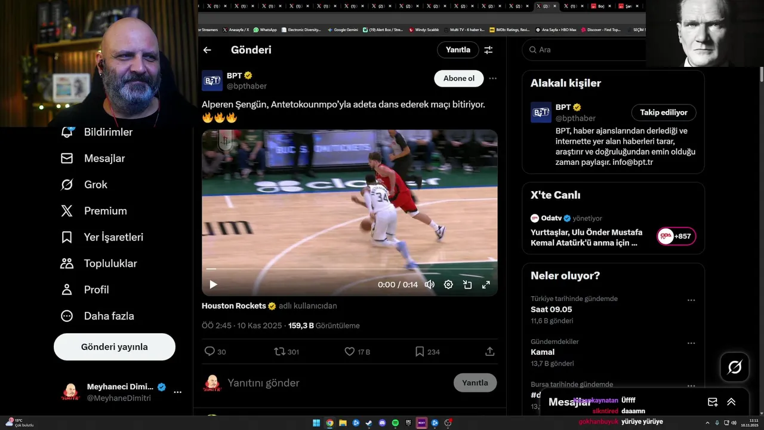Open the Google Gemini bookmark
The height and width of the screenshot is (430, 764).
[343, 30]
